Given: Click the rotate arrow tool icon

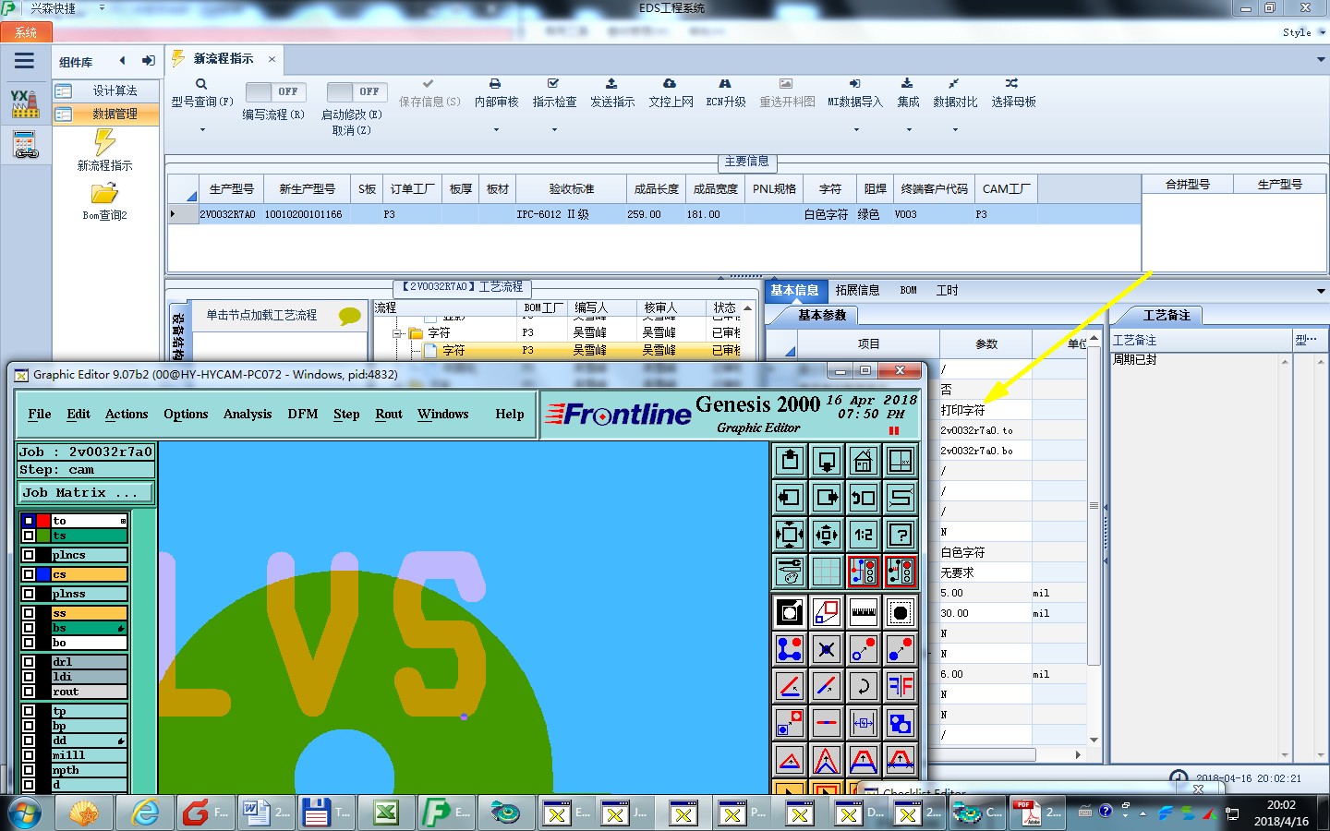Looking at the screenshot, I should click(864, 686).
